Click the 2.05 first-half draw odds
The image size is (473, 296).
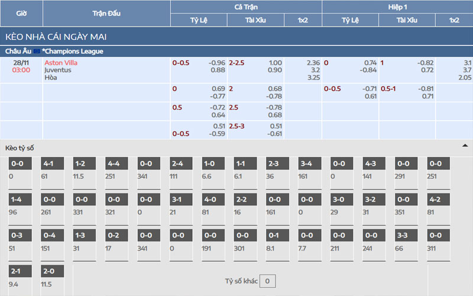point(464,78)
